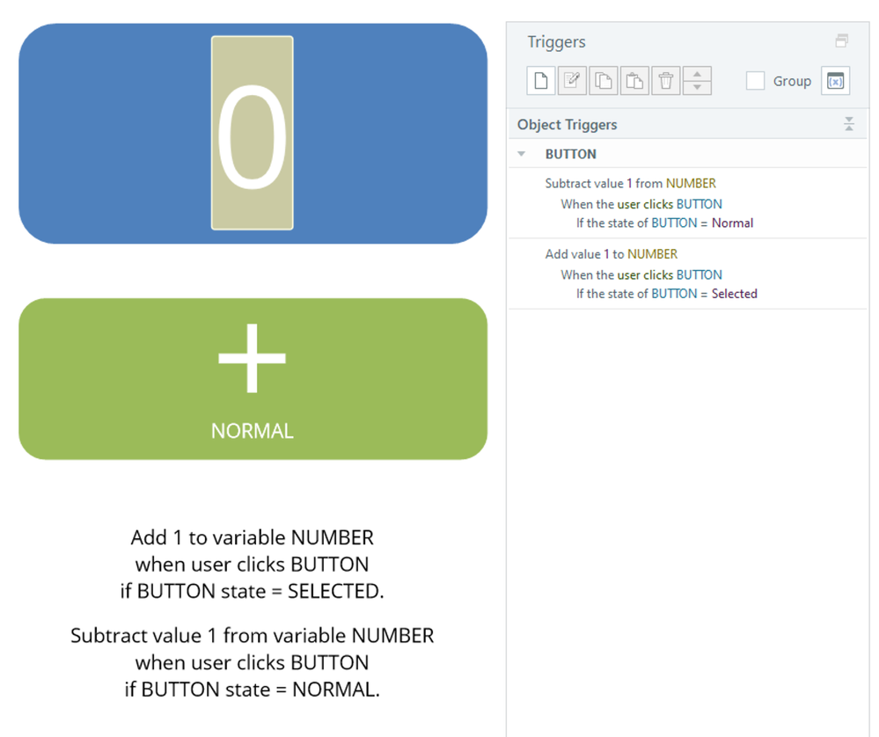879x737 pixels.
Task: Click BUTTON in 'If the state of BUTTON = Normal'
Action: point(674,223)
